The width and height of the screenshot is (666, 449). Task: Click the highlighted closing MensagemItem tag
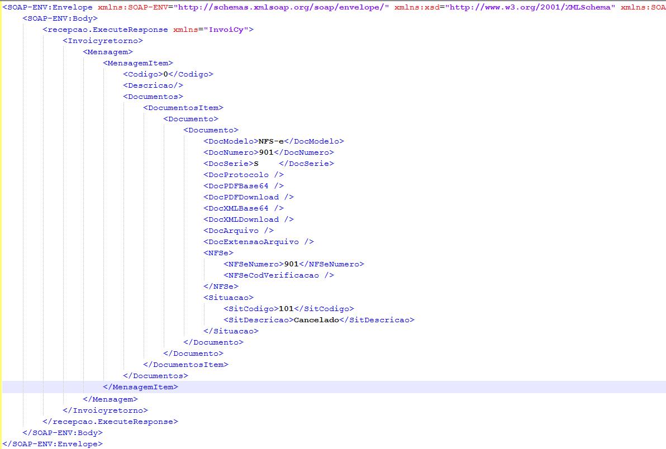point(141,387)
